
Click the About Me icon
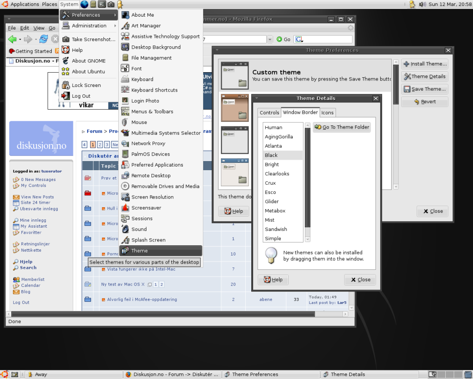point(125,15)
